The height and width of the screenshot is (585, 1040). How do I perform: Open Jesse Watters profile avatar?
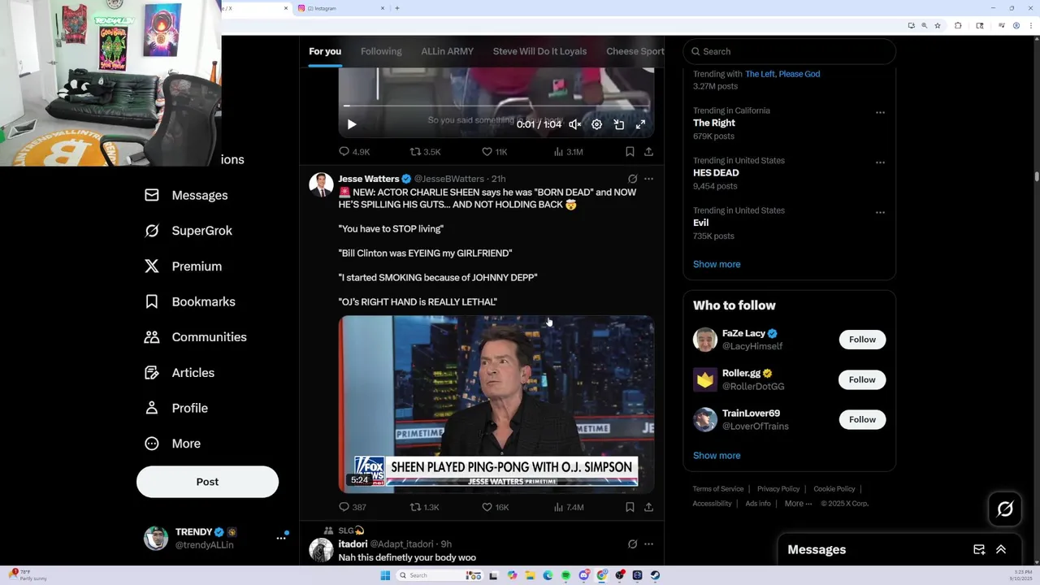coord(321,184)
